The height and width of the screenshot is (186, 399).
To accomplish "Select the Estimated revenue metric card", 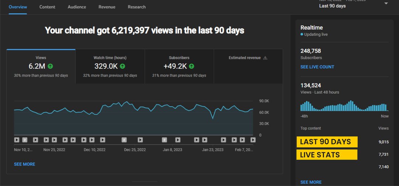I will 248,67.
